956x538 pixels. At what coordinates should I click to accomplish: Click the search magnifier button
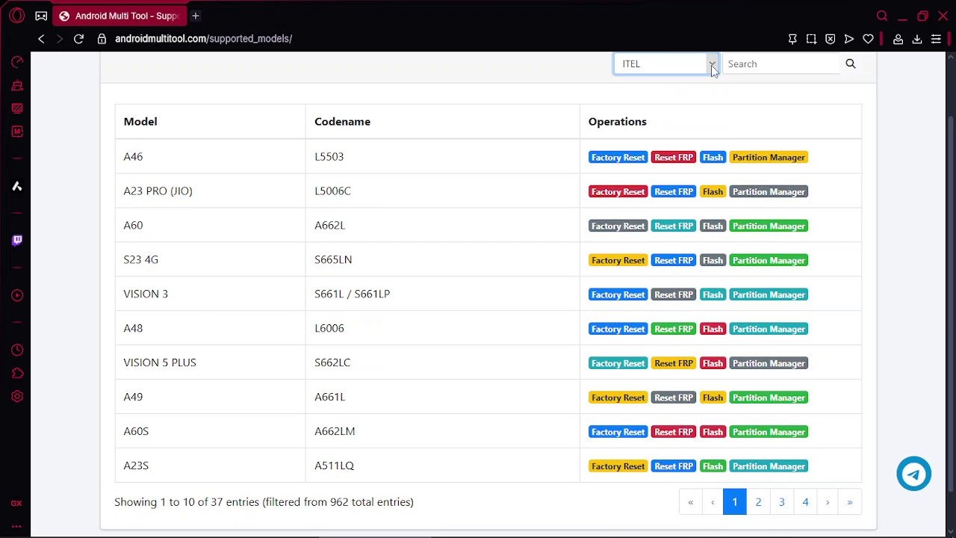[x=850, y=64]
